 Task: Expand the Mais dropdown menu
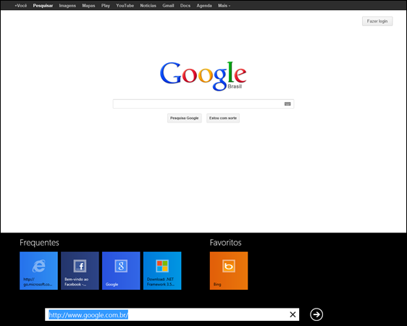click(224, 6)
